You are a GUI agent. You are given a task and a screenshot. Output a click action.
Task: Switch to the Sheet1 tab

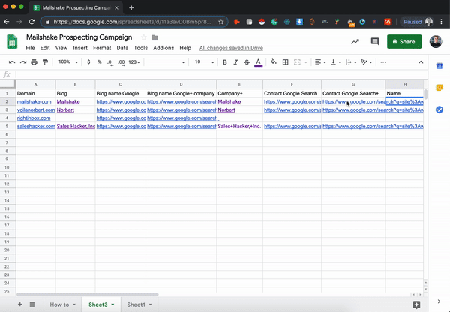point(136,304)
